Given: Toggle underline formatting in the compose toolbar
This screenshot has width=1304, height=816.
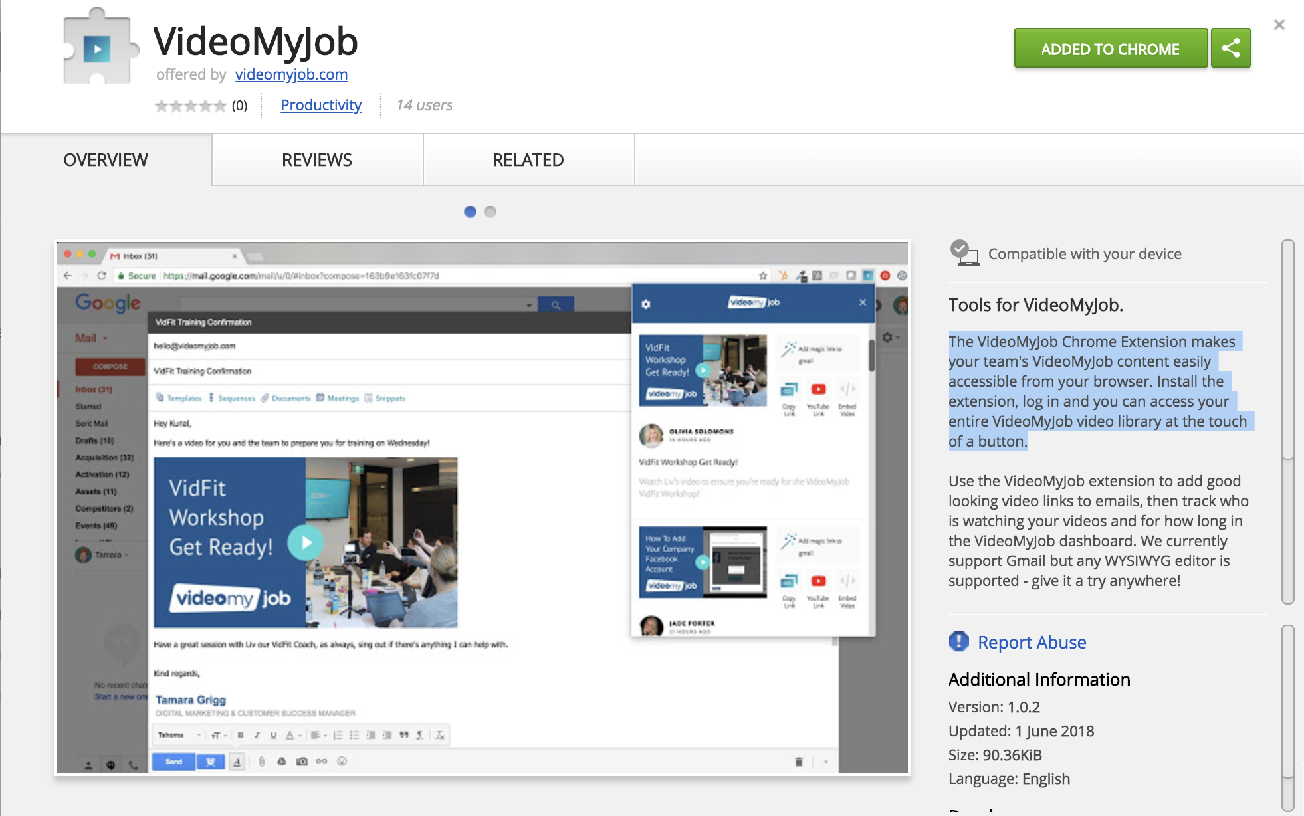Looking at the screenshot, I should pos(274,735).
